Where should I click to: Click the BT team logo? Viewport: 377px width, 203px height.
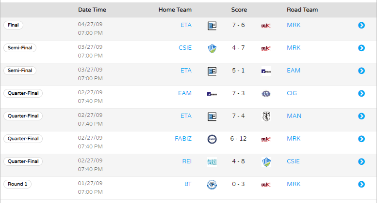pos(212,185)
